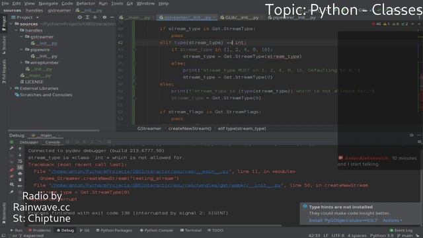Expand External Libraries node
Image resolution: width=423 pixels, height=238 pixels.
click(11, 88)
